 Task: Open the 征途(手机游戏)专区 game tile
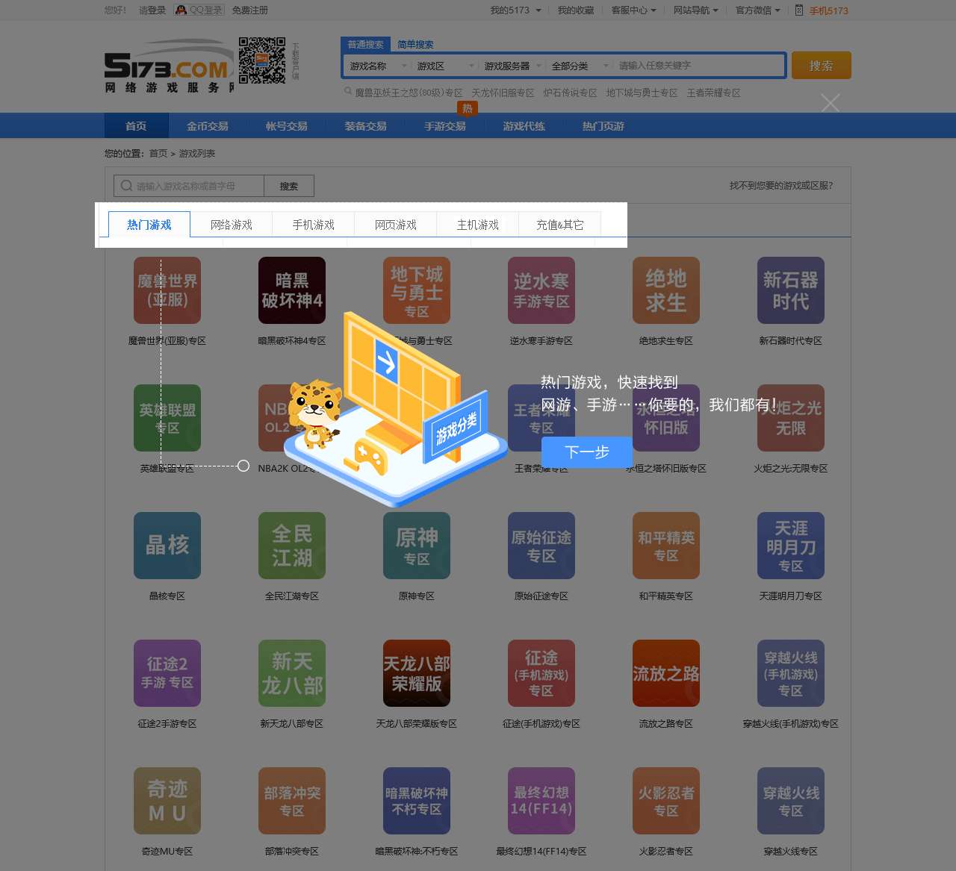[541, 673]
